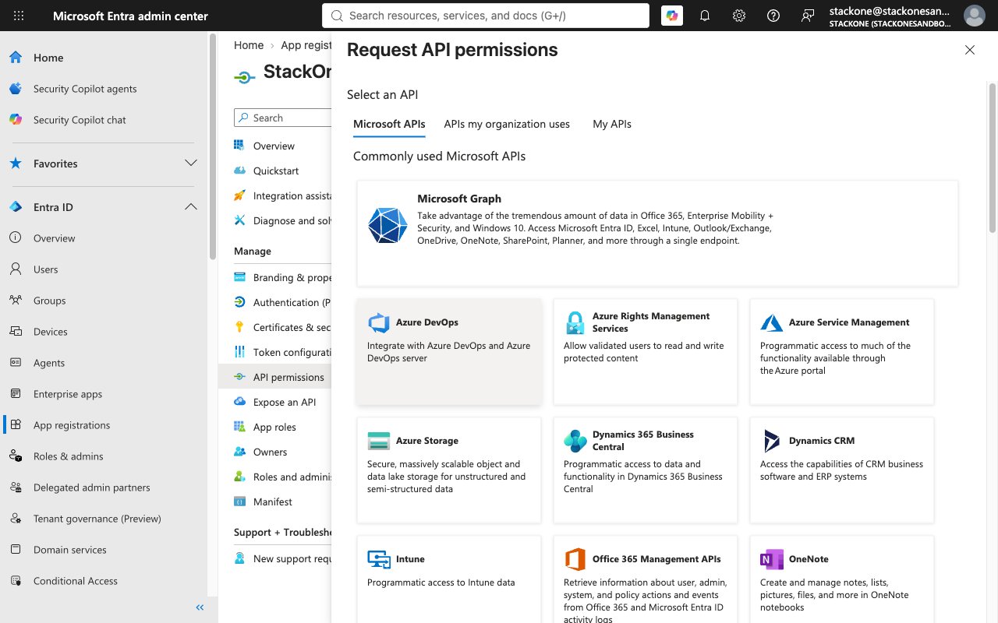Open Security Copilot agents

click(x=85, y=89)
